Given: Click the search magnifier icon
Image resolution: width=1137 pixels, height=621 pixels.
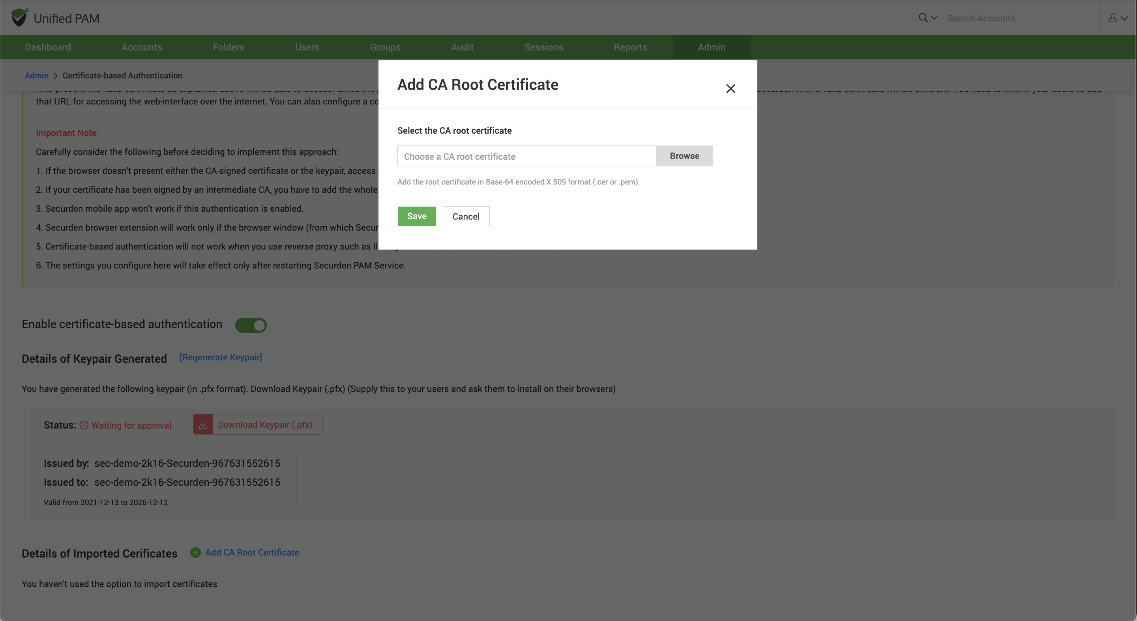Looking at the screenshot, I should coord(923,18).
